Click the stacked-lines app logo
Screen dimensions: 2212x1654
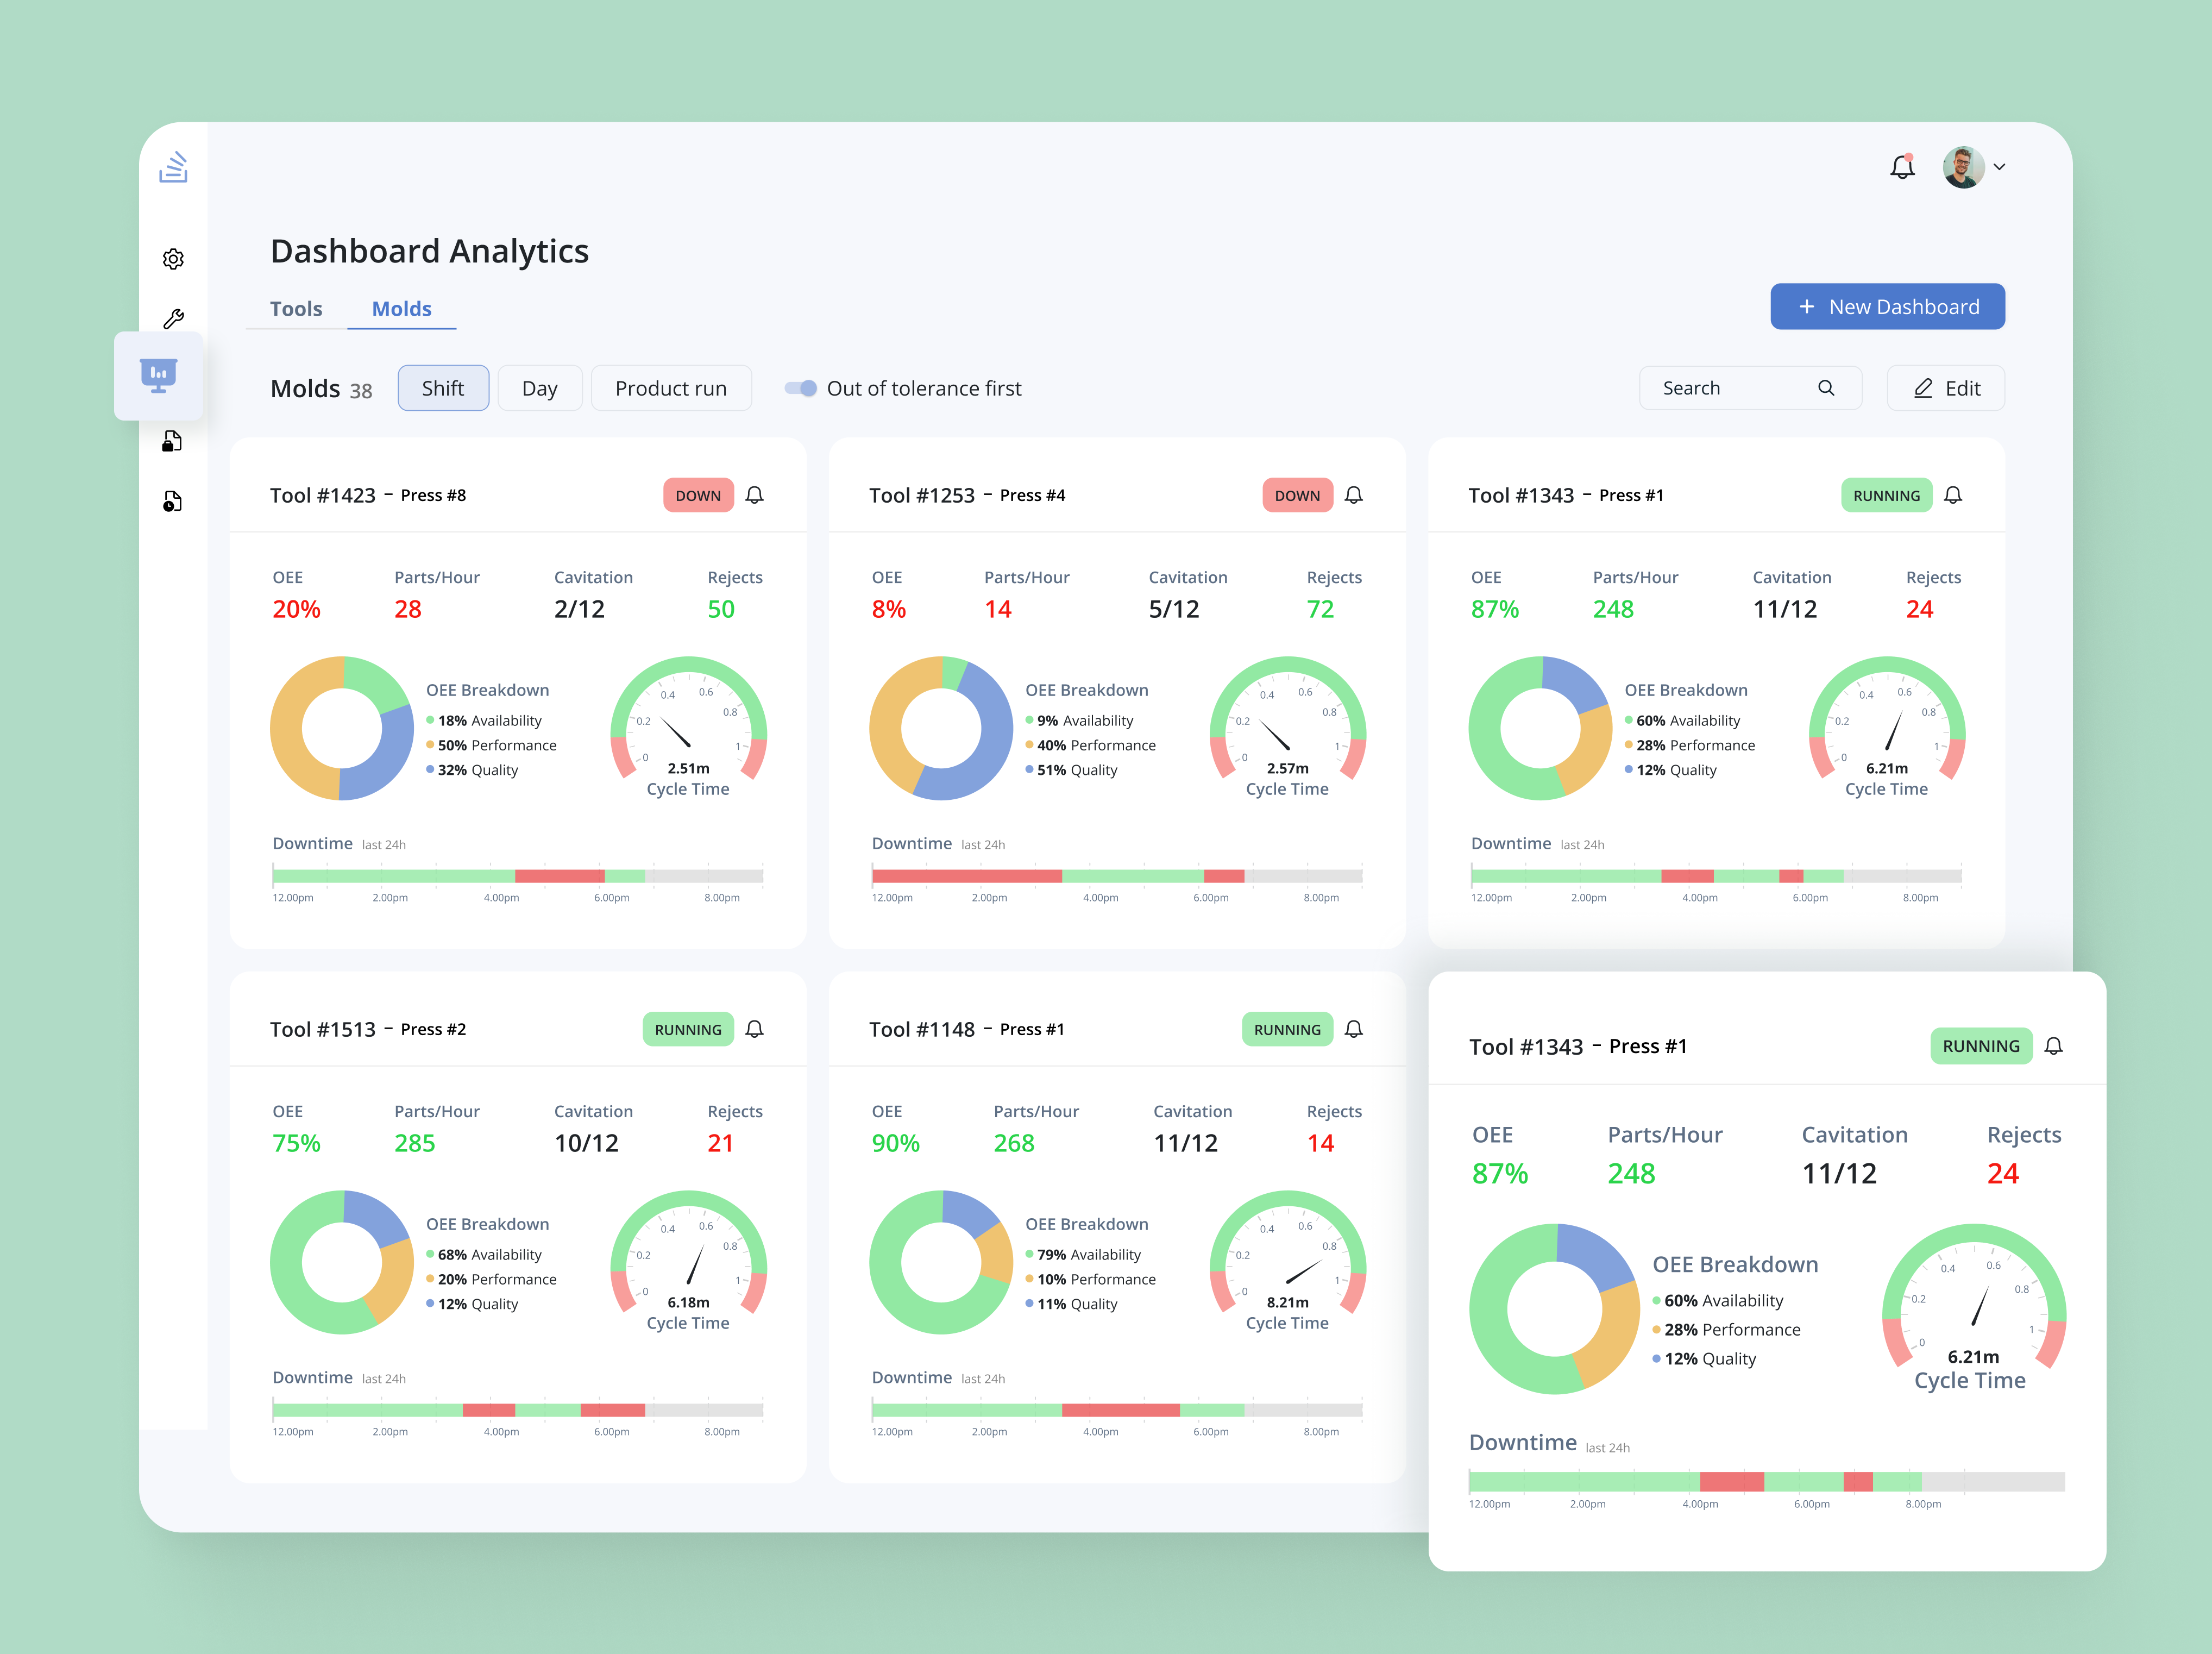click(x=173, y=167)
